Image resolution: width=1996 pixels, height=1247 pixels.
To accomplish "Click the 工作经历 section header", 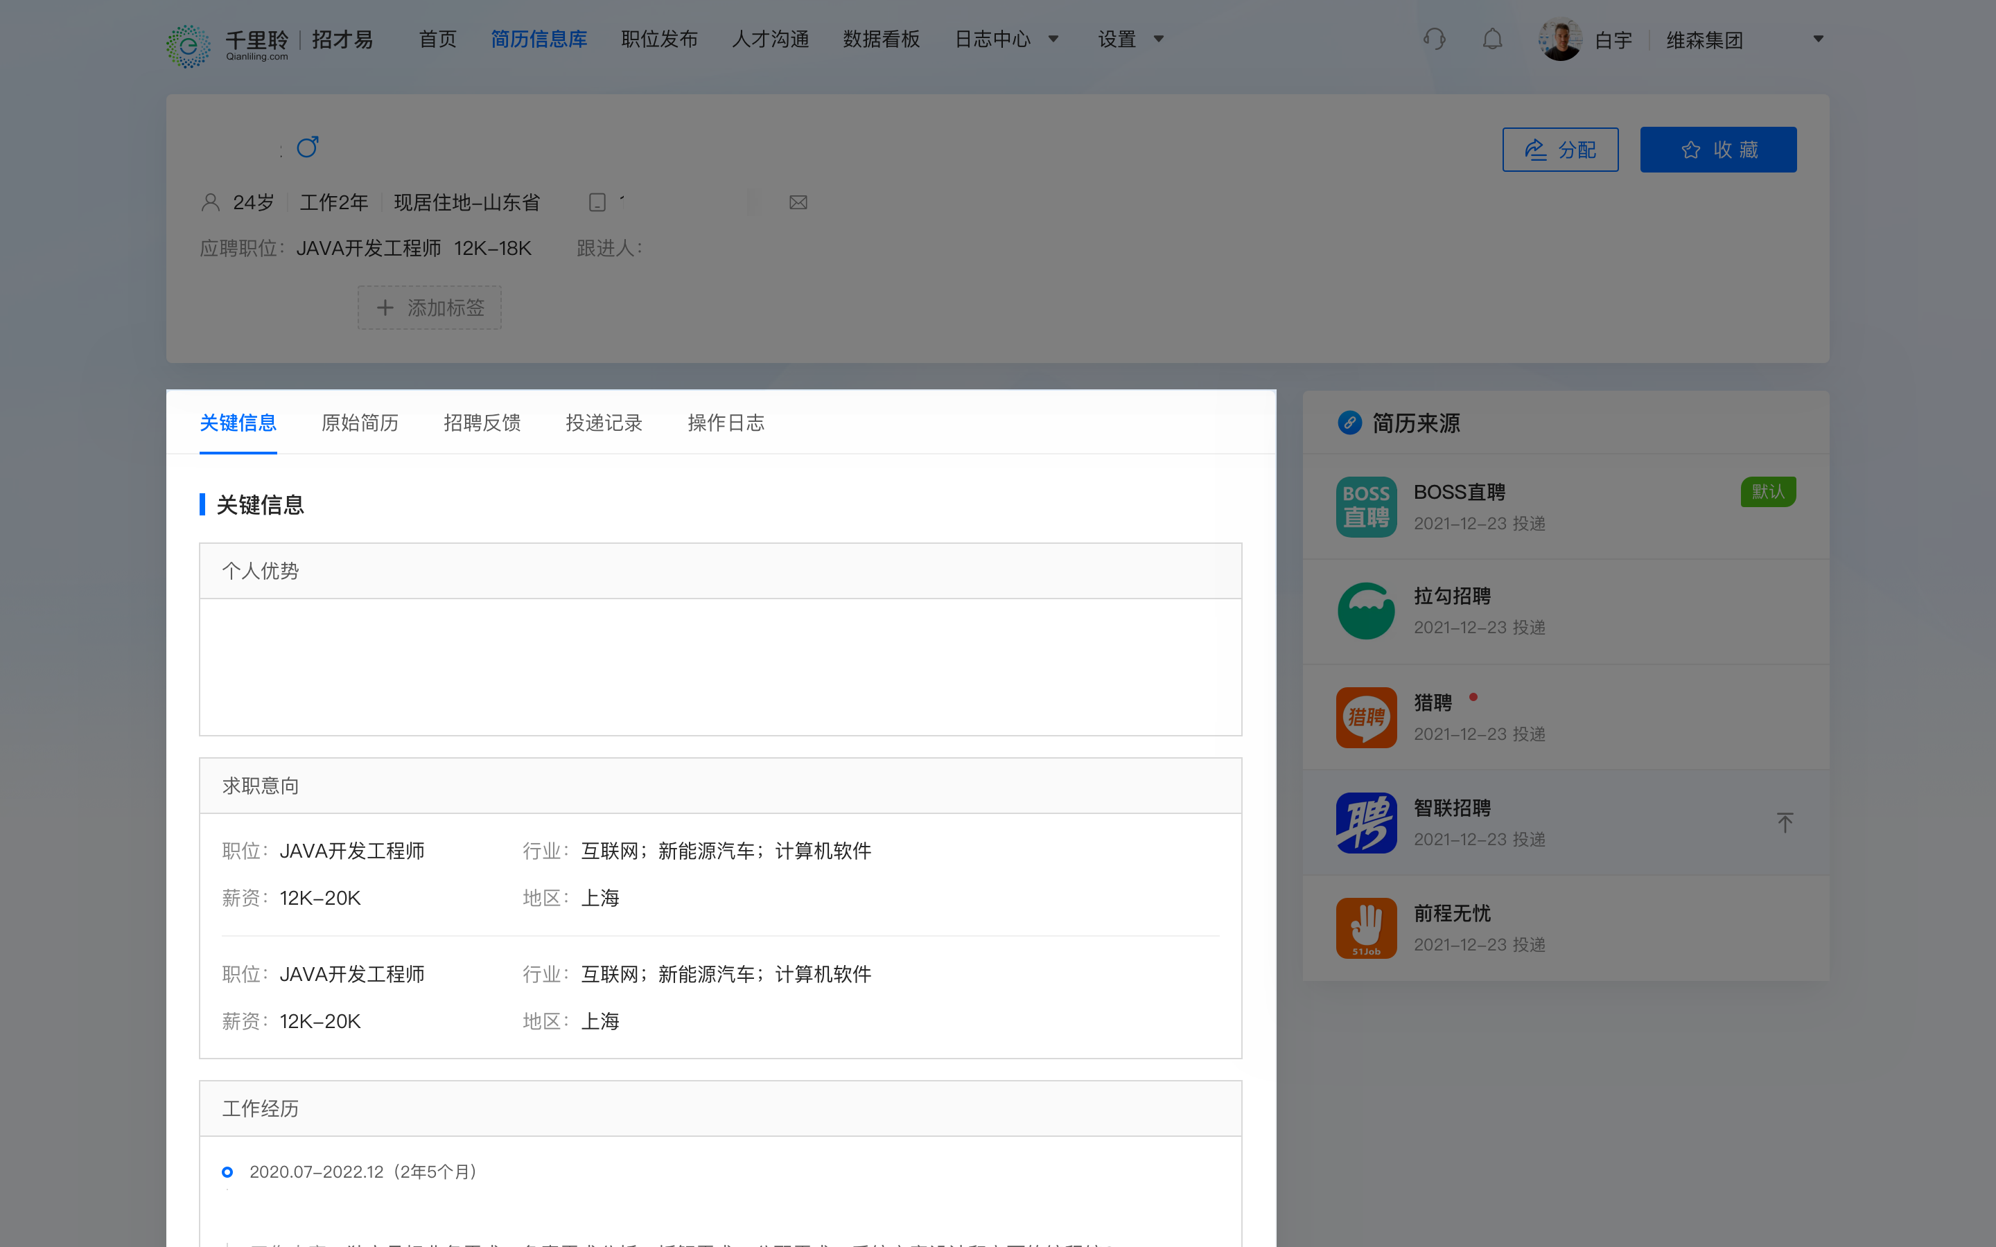I will pyautogui.click(x=720, y=1108).
